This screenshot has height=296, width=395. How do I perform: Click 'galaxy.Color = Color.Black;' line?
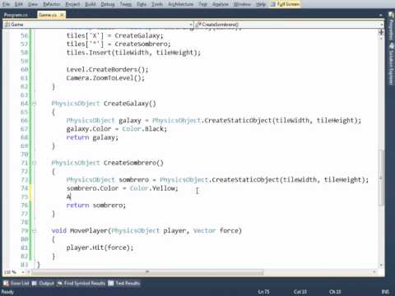point(117,129)
